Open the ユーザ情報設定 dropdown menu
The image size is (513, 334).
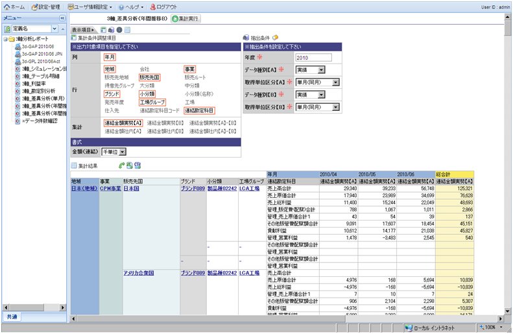[90, 7]
